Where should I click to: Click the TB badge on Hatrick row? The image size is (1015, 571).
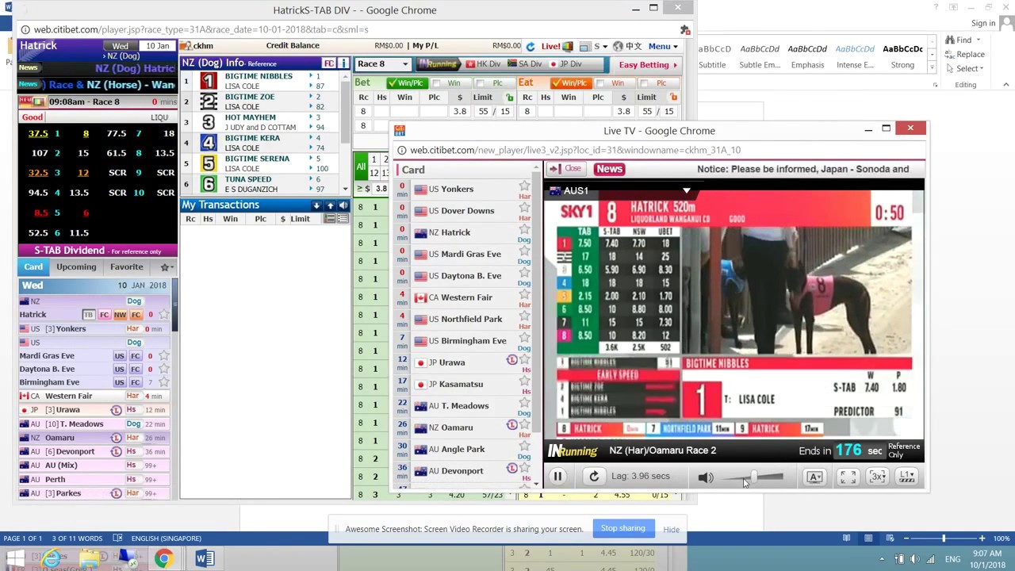coord(88,315)
